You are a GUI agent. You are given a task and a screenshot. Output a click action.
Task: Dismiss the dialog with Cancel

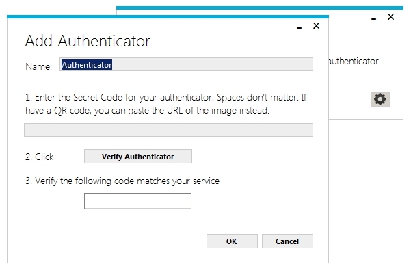click(287, 241)
